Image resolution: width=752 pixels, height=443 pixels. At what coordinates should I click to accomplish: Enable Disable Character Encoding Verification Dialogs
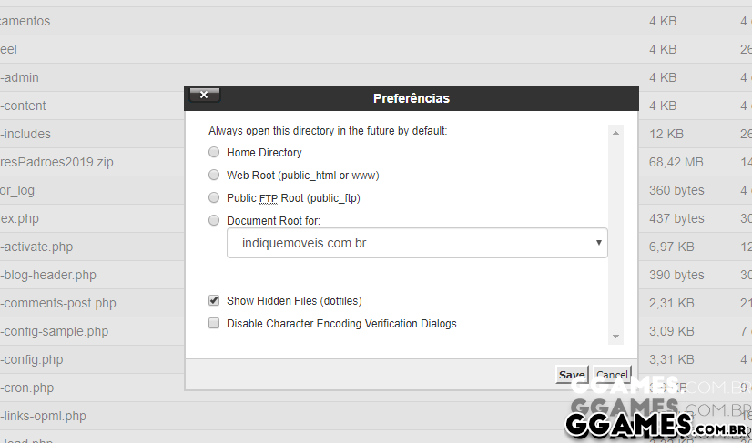214,323
